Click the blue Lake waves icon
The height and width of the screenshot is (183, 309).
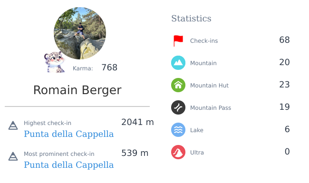tap(178, 130)
